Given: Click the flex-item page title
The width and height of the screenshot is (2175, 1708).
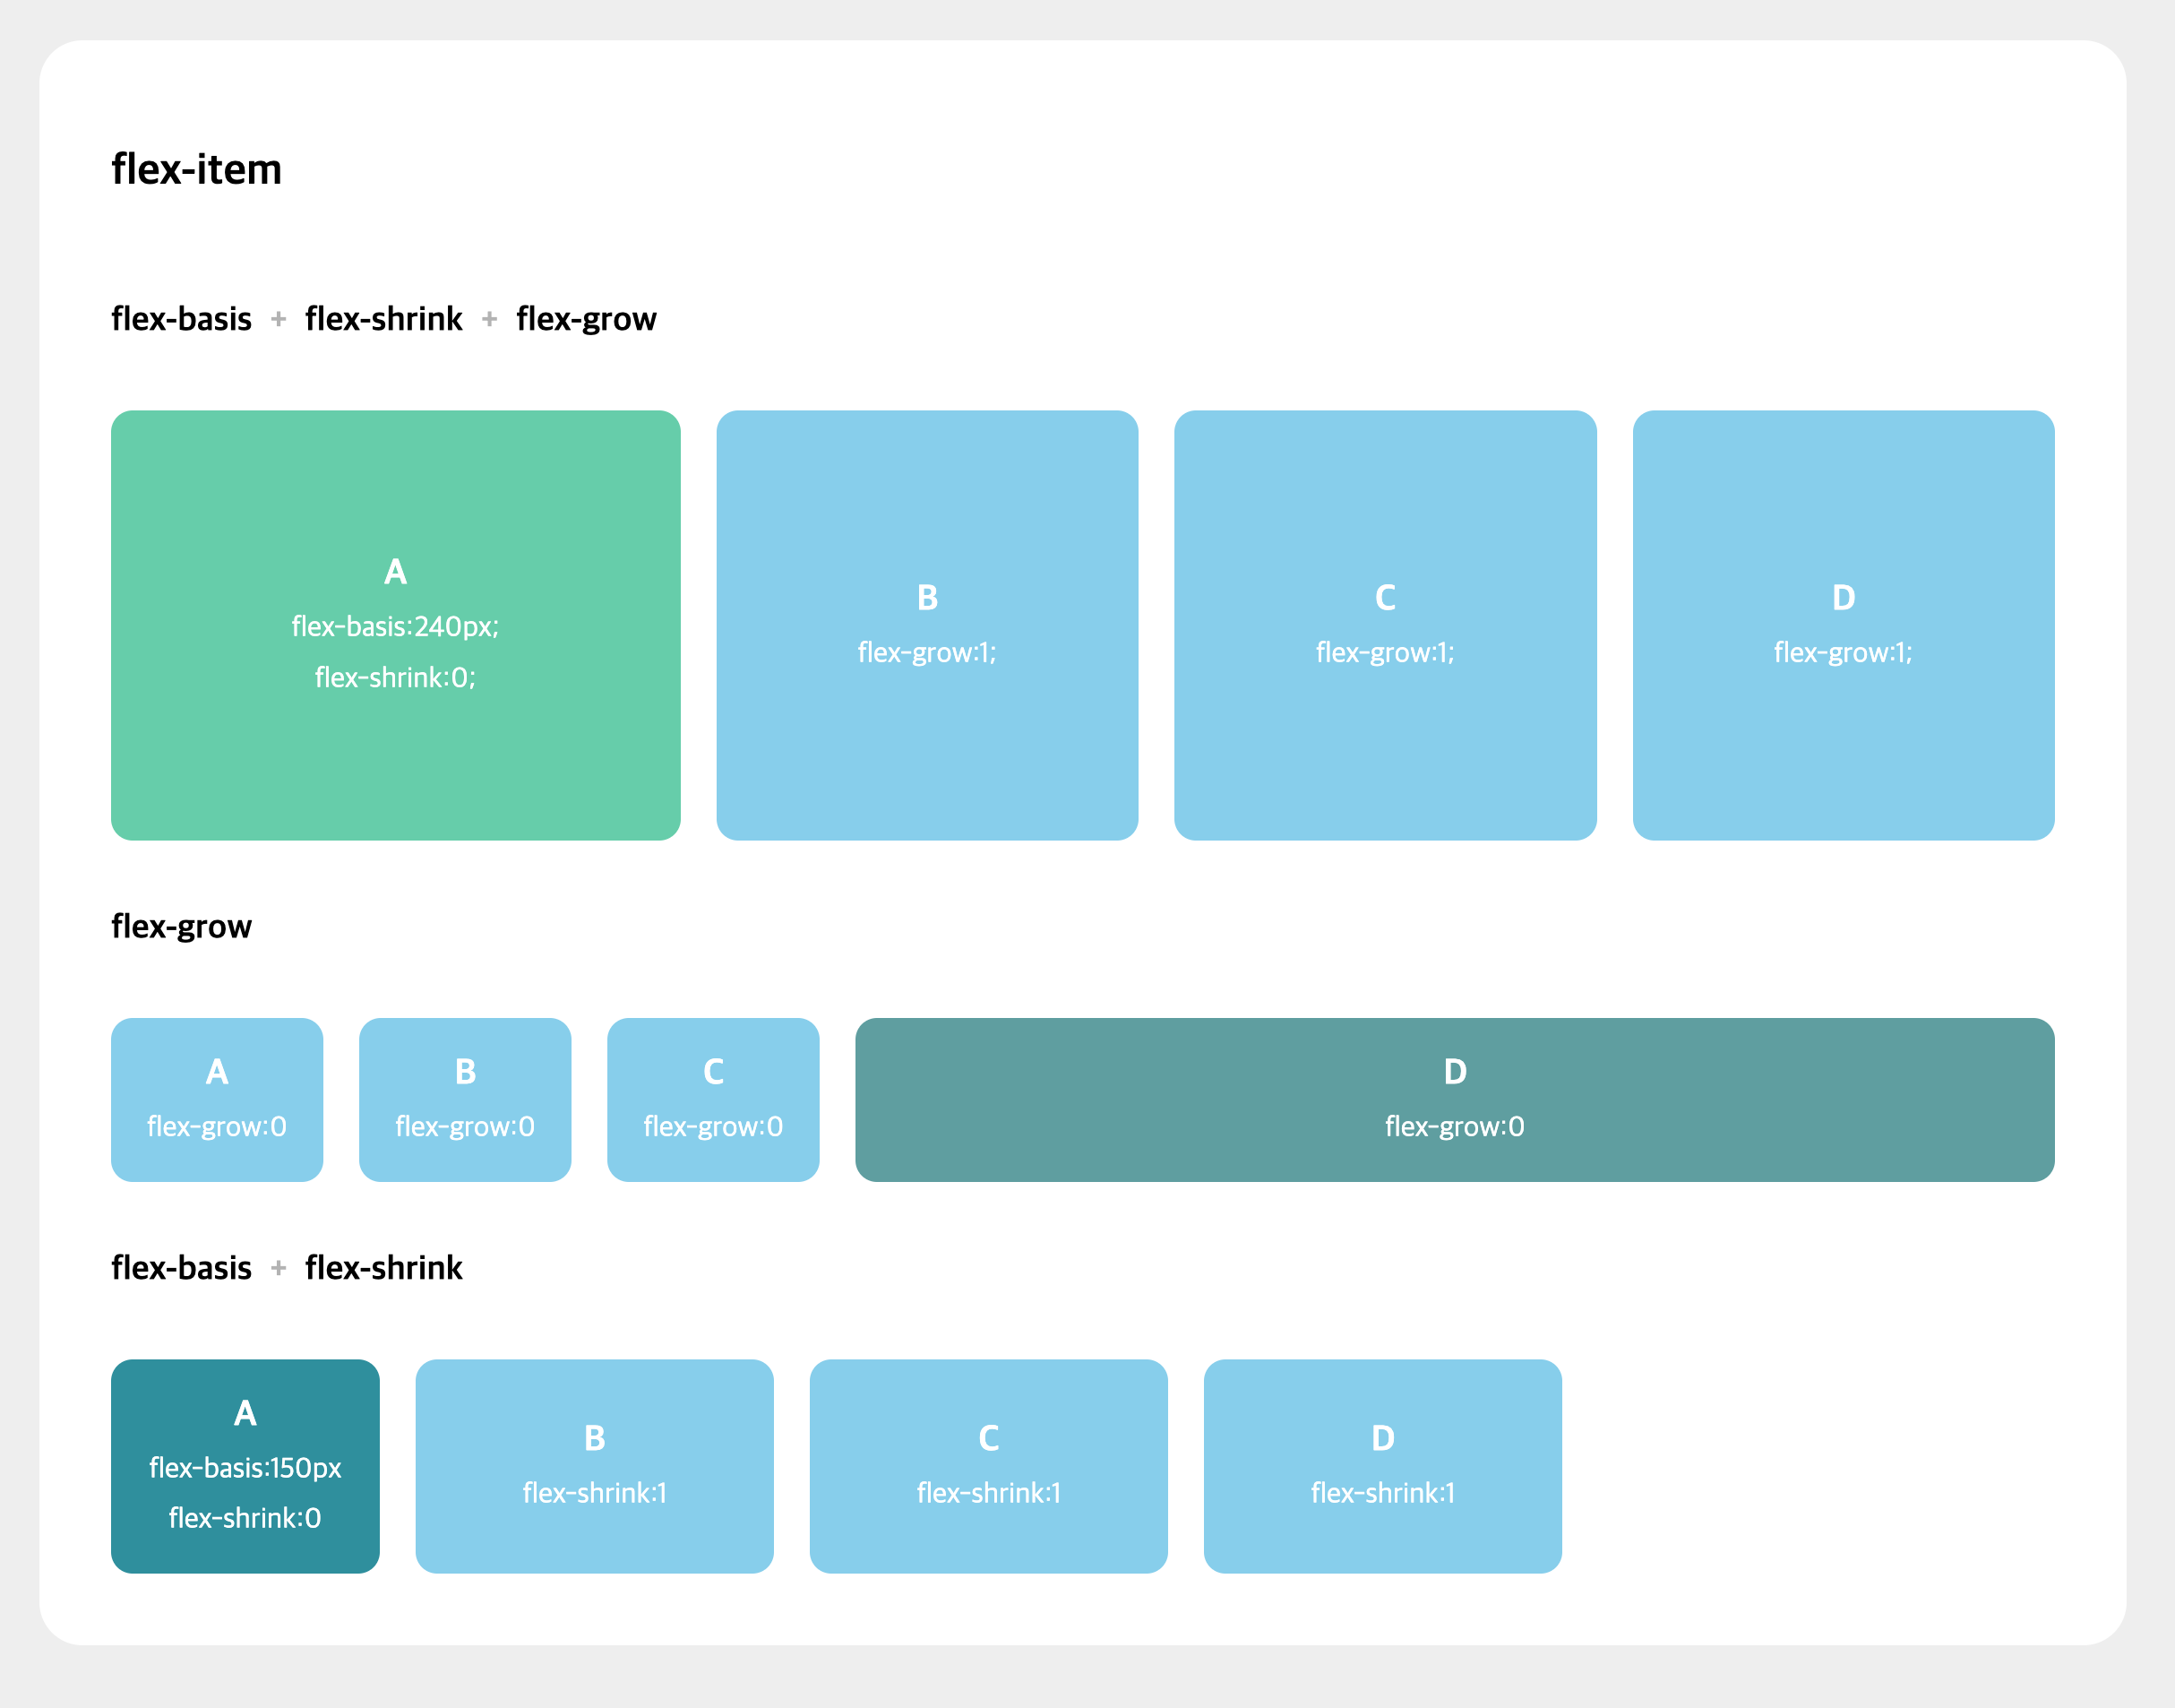Looking at the screenshot, I should pos(196,169).
